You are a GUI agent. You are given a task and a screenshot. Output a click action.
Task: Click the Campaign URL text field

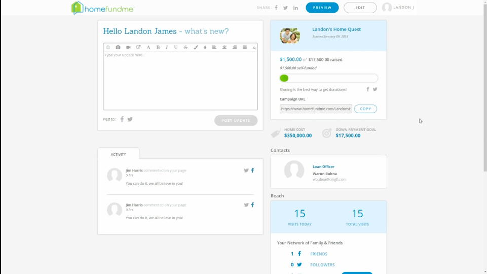point(316,109)
